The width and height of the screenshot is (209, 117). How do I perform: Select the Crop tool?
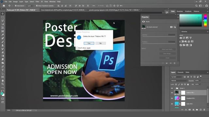tap(3, 28)
